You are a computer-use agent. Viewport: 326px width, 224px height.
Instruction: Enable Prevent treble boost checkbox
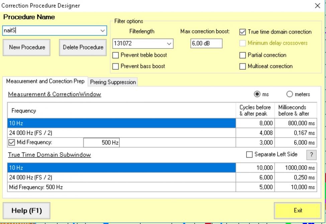click(116, 55)
